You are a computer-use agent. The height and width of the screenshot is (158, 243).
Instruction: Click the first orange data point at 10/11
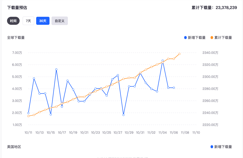pos(28,116)
